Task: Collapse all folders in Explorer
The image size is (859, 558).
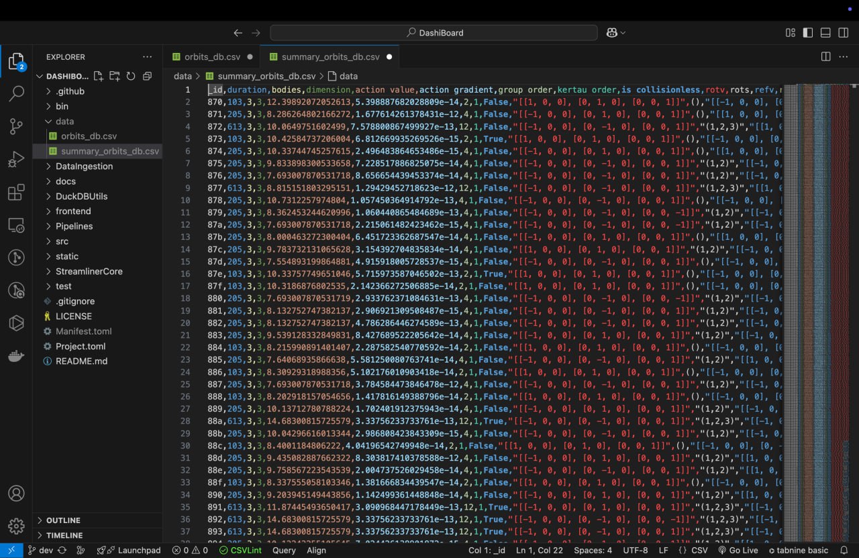Action: point(147,76)
